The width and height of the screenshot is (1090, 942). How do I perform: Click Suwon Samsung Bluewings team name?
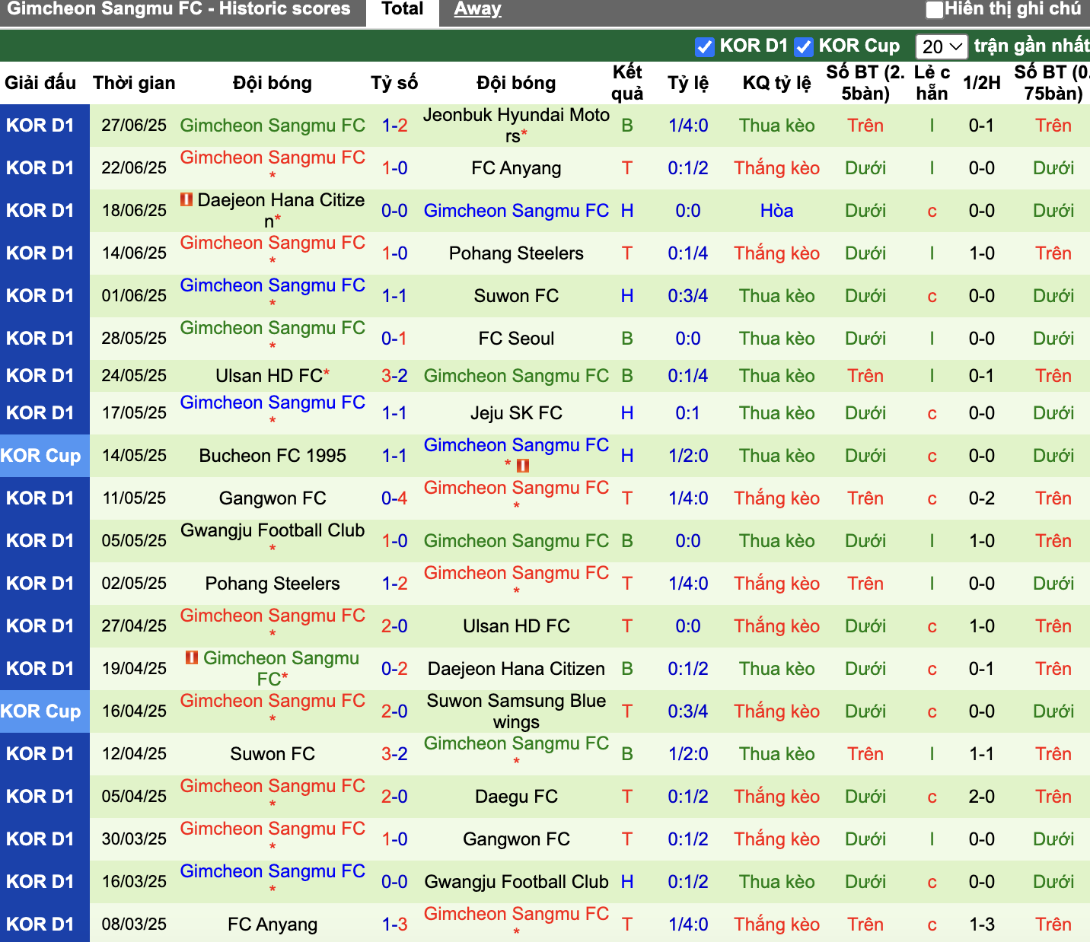coord(516,711)
